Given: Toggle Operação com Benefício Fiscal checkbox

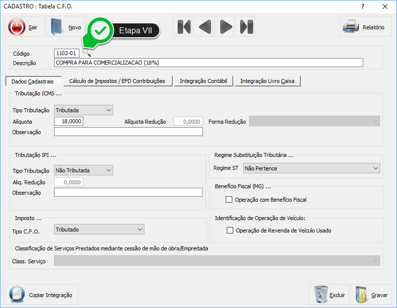Looking at the screenshot, I should (x=229, y=200).
